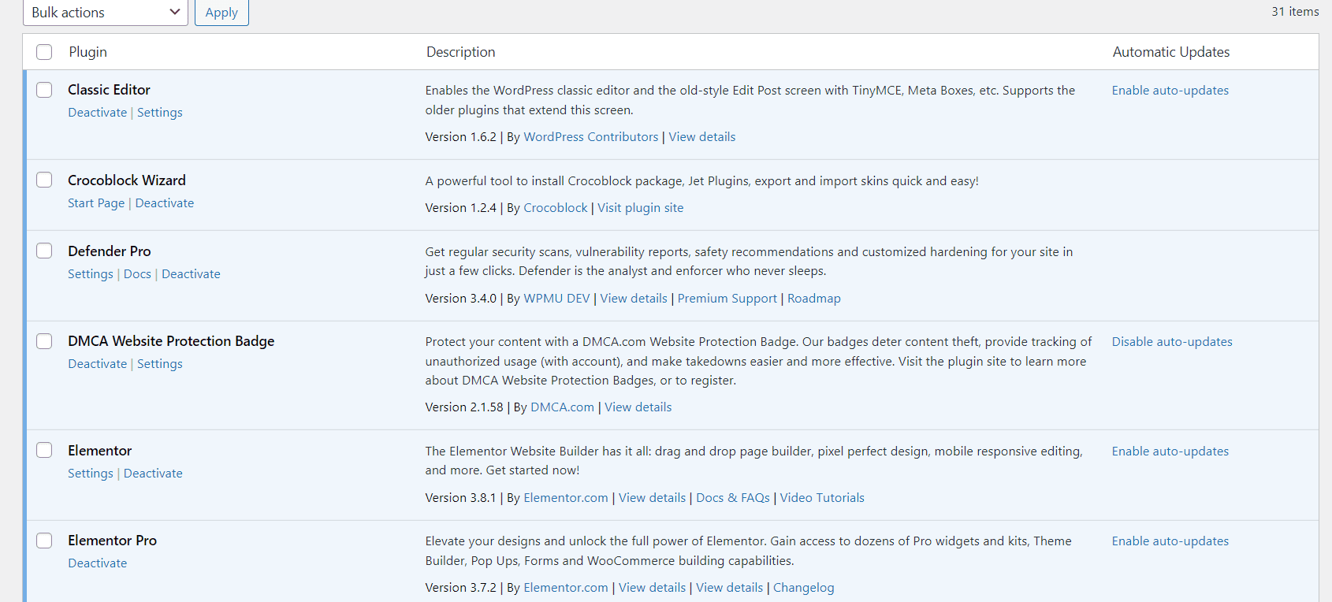This screenshot has width=1332, height=602.
Task: Tick the Elementor Pro checkbox
Action: pyautogui.click(x=44, y=541)
